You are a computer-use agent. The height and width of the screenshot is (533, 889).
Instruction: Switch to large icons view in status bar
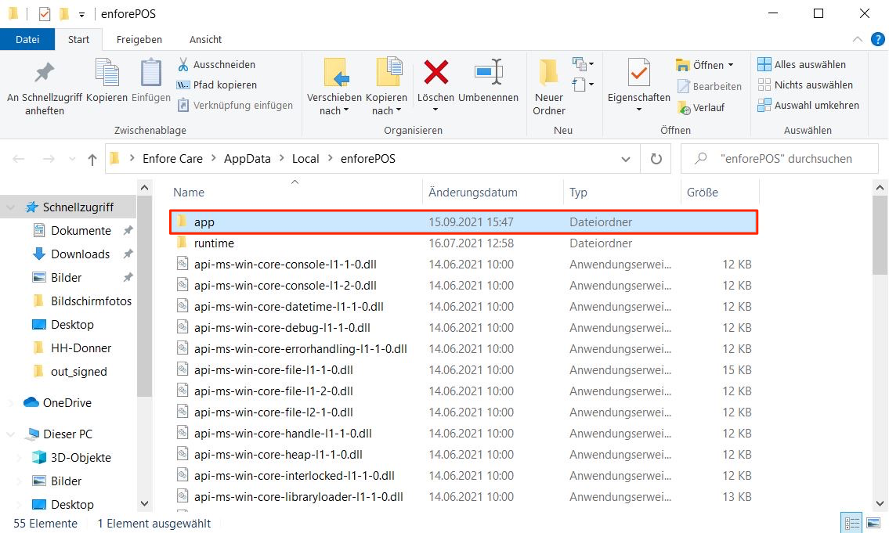[873, 523]
